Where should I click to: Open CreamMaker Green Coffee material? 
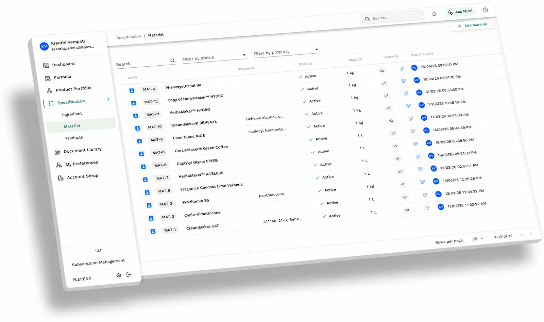[x=201, y=149]
